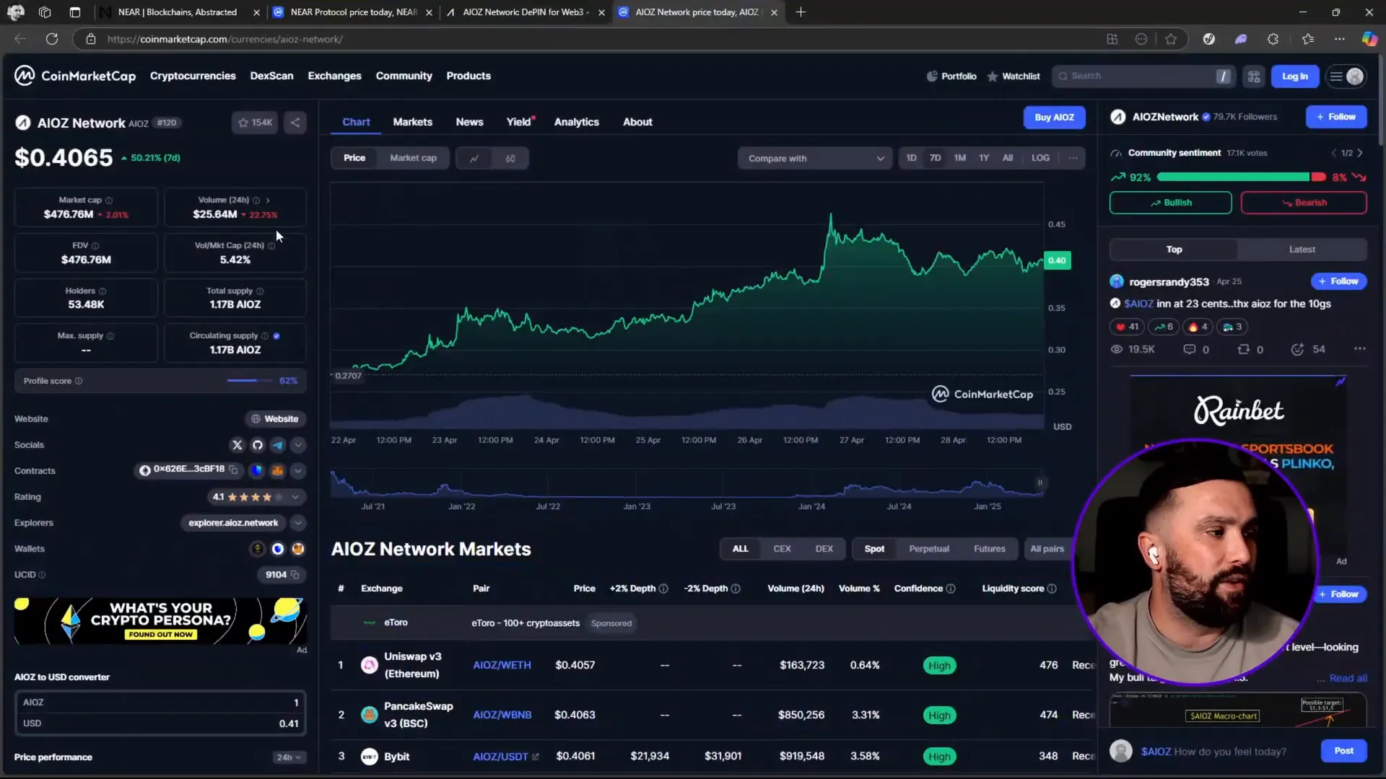Expand explorers dropdown chevron
This screenshot has height=779, width=1386.
click(x=298, y=523)
